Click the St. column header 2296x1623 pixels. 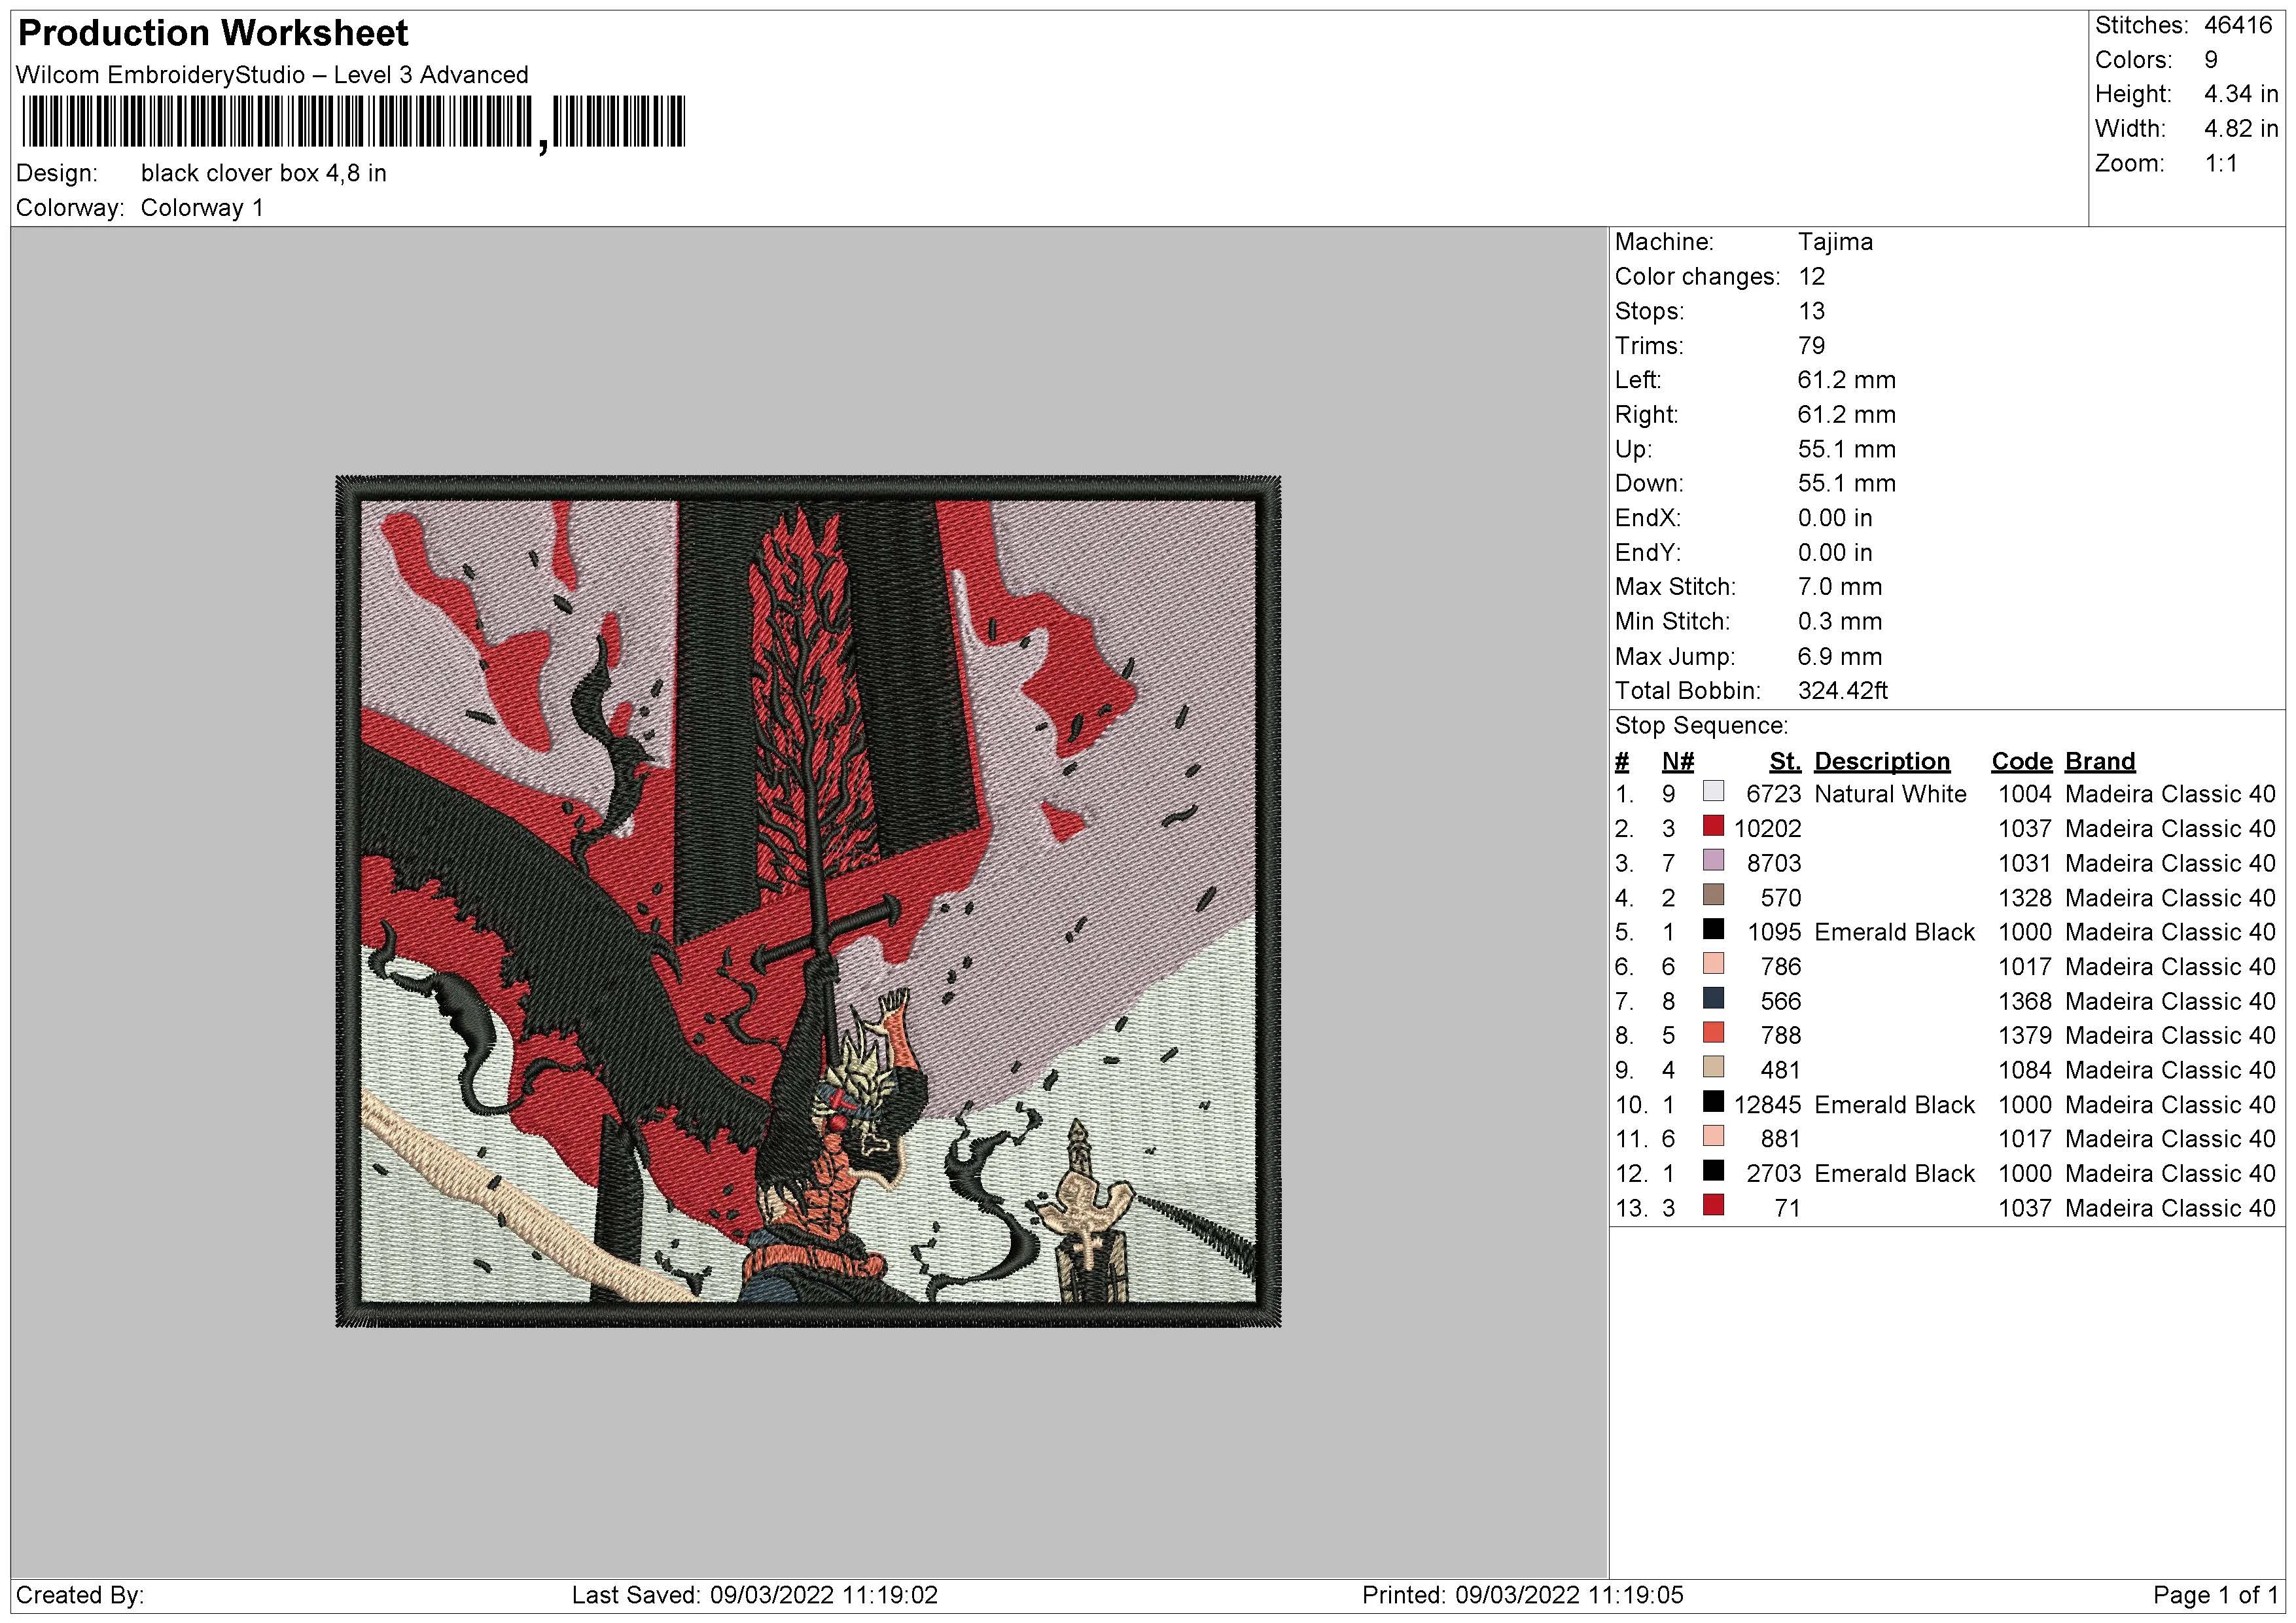(1785, 761)
